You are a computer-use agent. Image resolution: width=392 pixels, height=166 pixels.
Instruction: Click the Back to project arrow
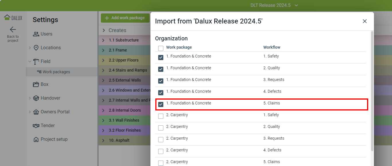click(x=13, y=29)
